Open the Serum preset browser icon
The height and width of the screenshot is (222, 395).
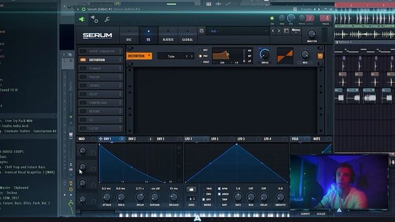[286, 31]
